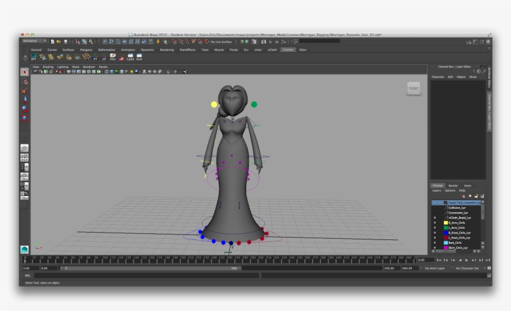Viewport: 511px width, 311px height.
Task: Select the arrow Select tool in toolbox
Action: click(24, 72)
